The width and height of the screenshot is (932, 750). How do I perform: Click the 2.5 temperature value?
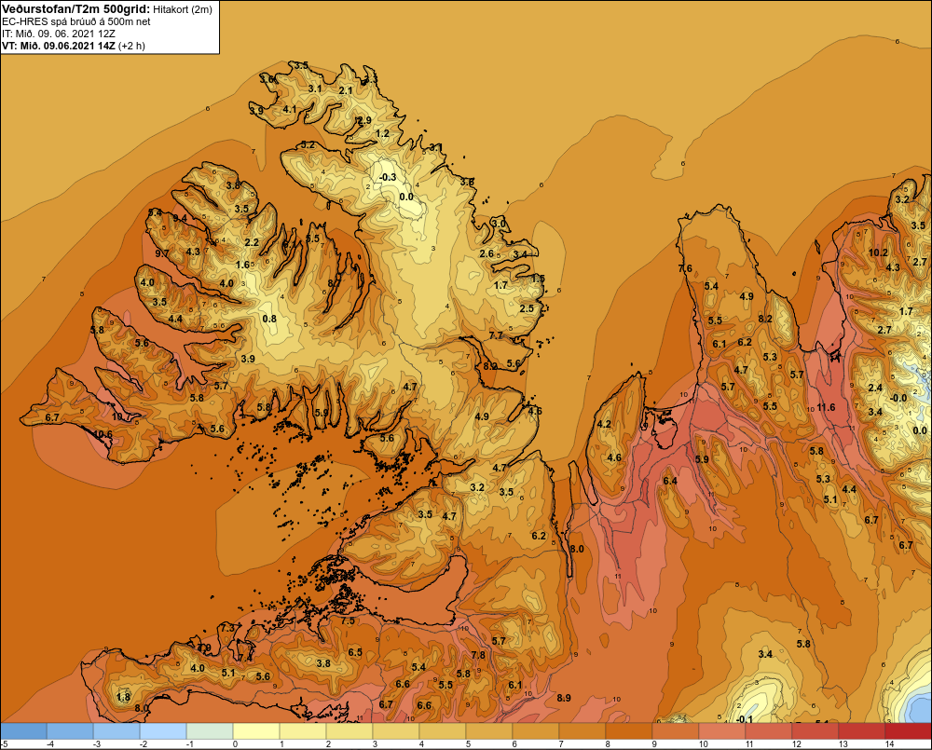point(527,308)
